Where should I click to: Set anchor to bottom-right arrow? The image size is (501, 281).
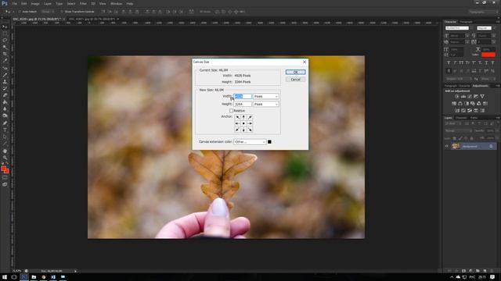pos(250,130)
